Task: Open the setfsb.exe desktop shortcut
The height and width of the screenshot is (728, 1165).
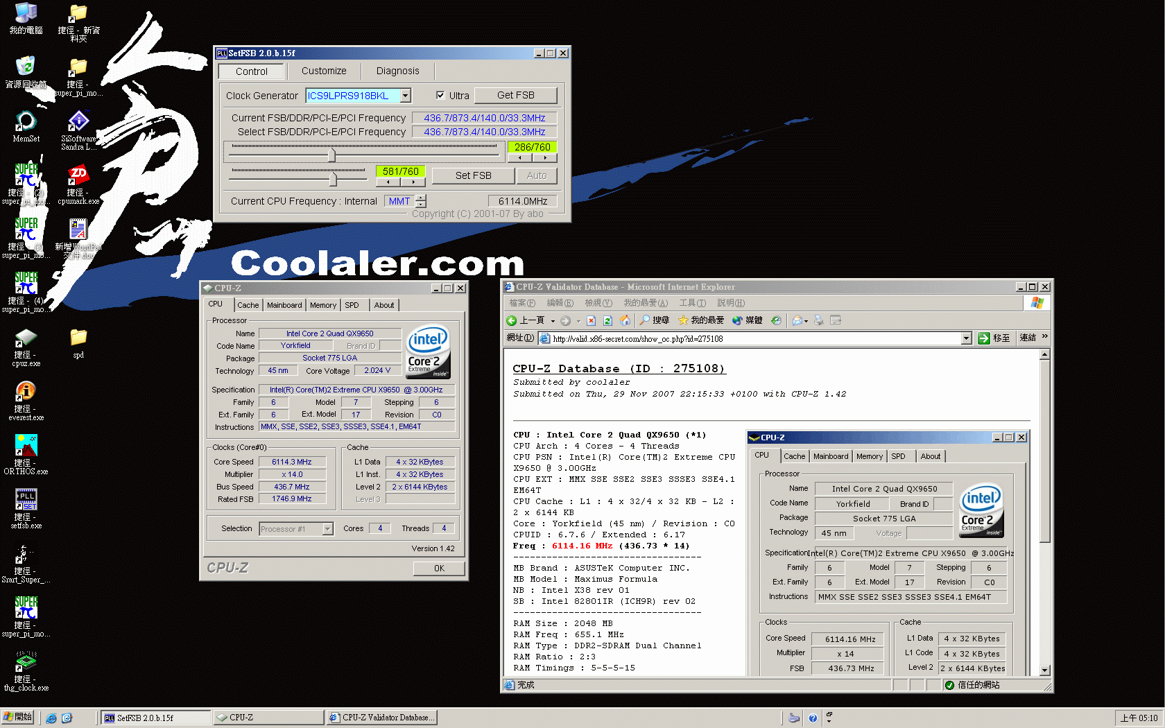Action: 26,510
